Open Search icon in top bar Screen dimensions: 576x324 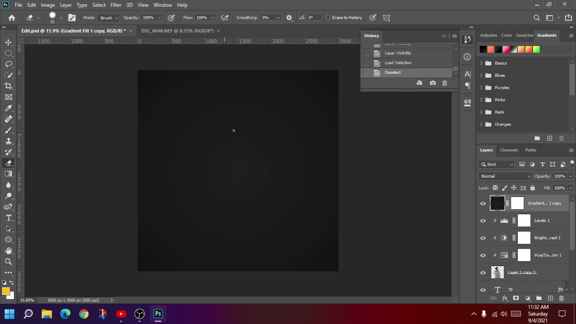click(x=537, y=18)
